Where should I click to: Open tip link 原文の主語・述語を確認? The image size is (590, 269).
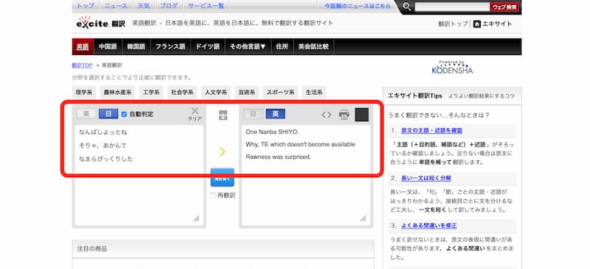click(431, 131)
